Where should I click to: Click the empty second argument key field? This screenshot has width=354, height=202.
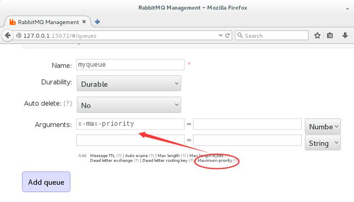130,140
